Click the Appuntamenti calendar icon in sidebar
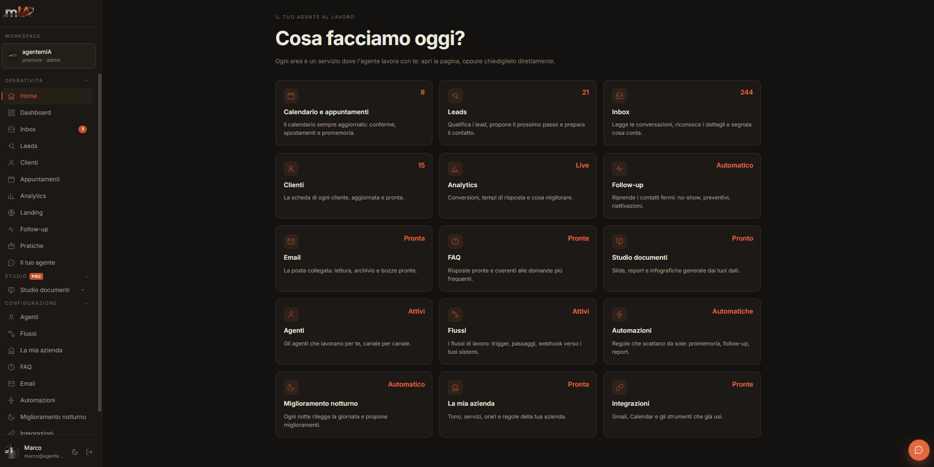The image size is (934, 467). point(11,179)
